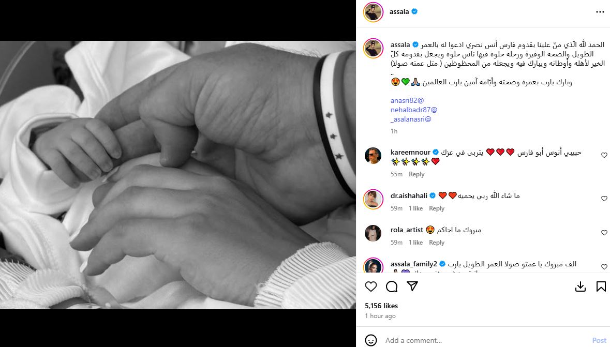Like kareemnour's comment with the small heart
Viewport: 610px width, 347px height.
[604, 155]
